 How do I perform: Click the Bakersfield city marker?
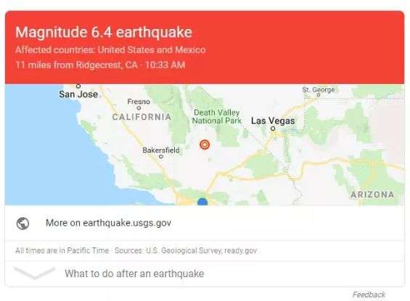(x=161, y=156)
